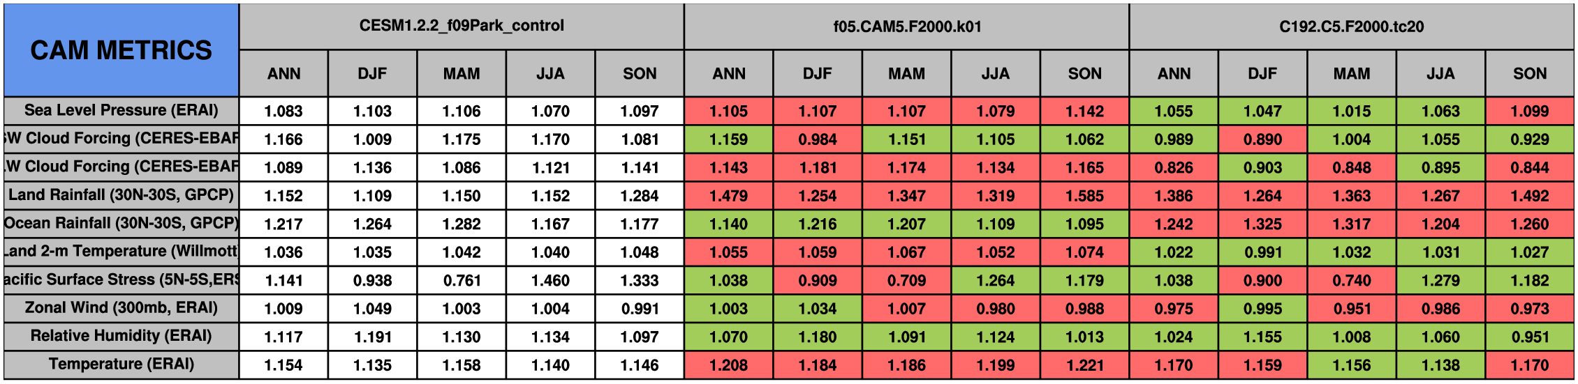Click the green cell with value 0.826
1578x384 pixels.
coord(1174,168)
